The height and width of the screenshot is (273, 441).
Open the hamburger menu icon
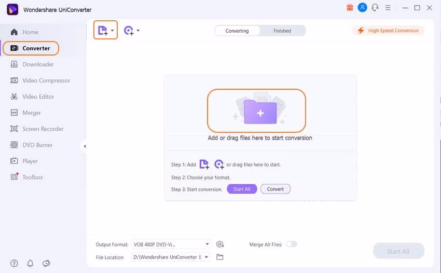[388, 8]
